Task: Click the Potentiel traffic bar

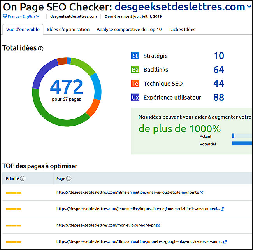Action: (x=242, y=143)
